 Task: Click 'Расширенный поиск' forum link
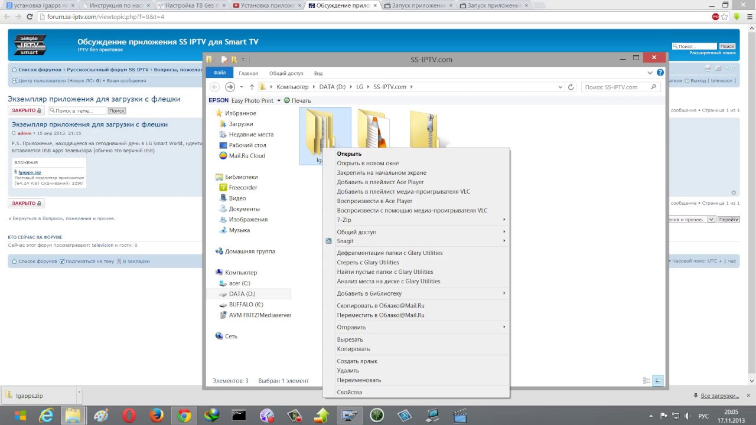click(713, 53)
